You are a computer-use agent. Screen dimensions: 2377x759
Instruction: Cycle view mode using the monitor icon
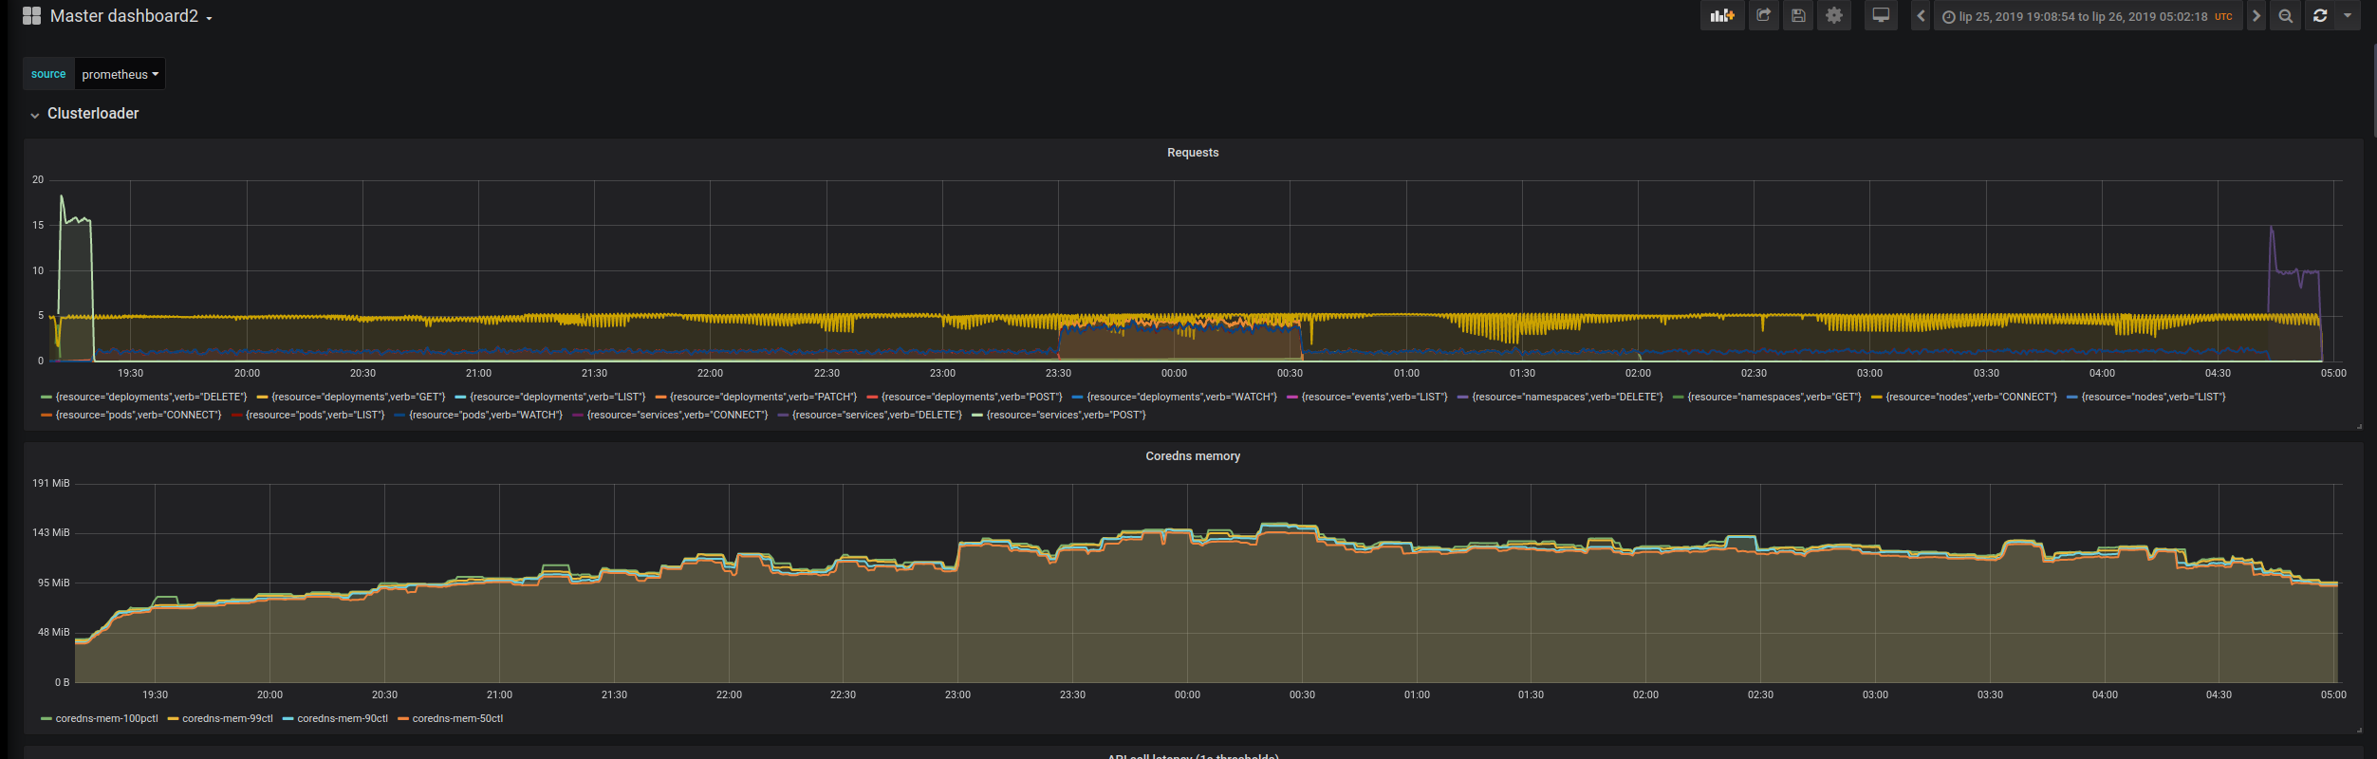pyautogui.click(x=1881, y=16)
